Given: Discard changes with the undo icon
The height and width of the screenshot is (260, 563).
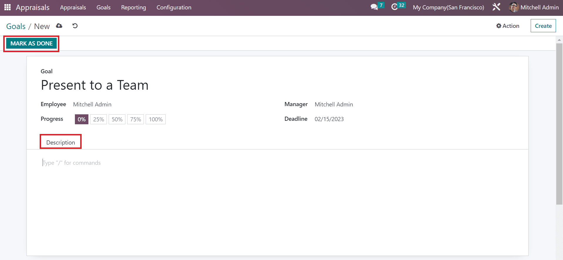Looking at the screenshot, I should tap(75, 26).
